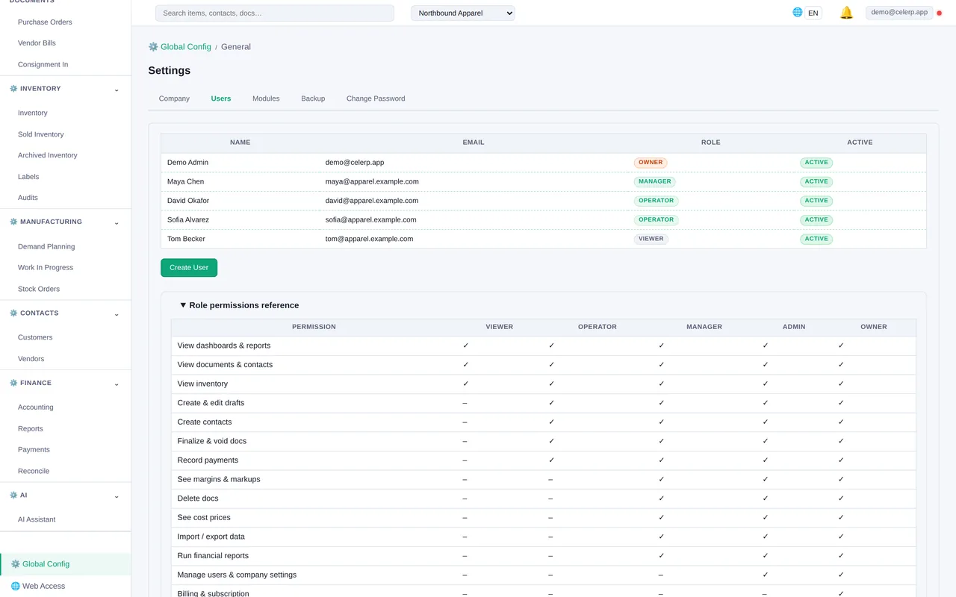Open Customers in the sidebar
The height and width of the screenshot is (597, 956).
click(x=35, y=338)
